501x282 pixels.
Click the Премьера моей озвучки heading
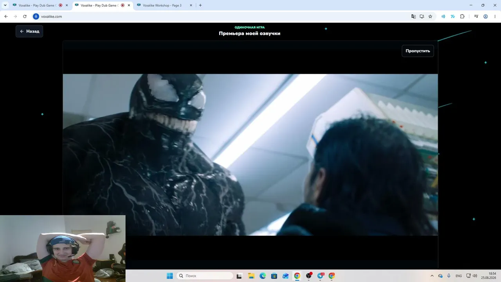tap(250, 33)
